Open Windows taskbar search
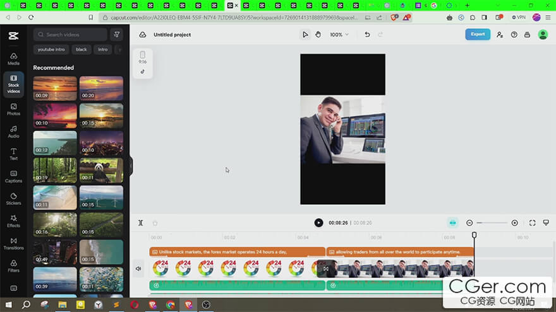Image resolution: width=556 pixels, height=312 pixels. [27, 304]
